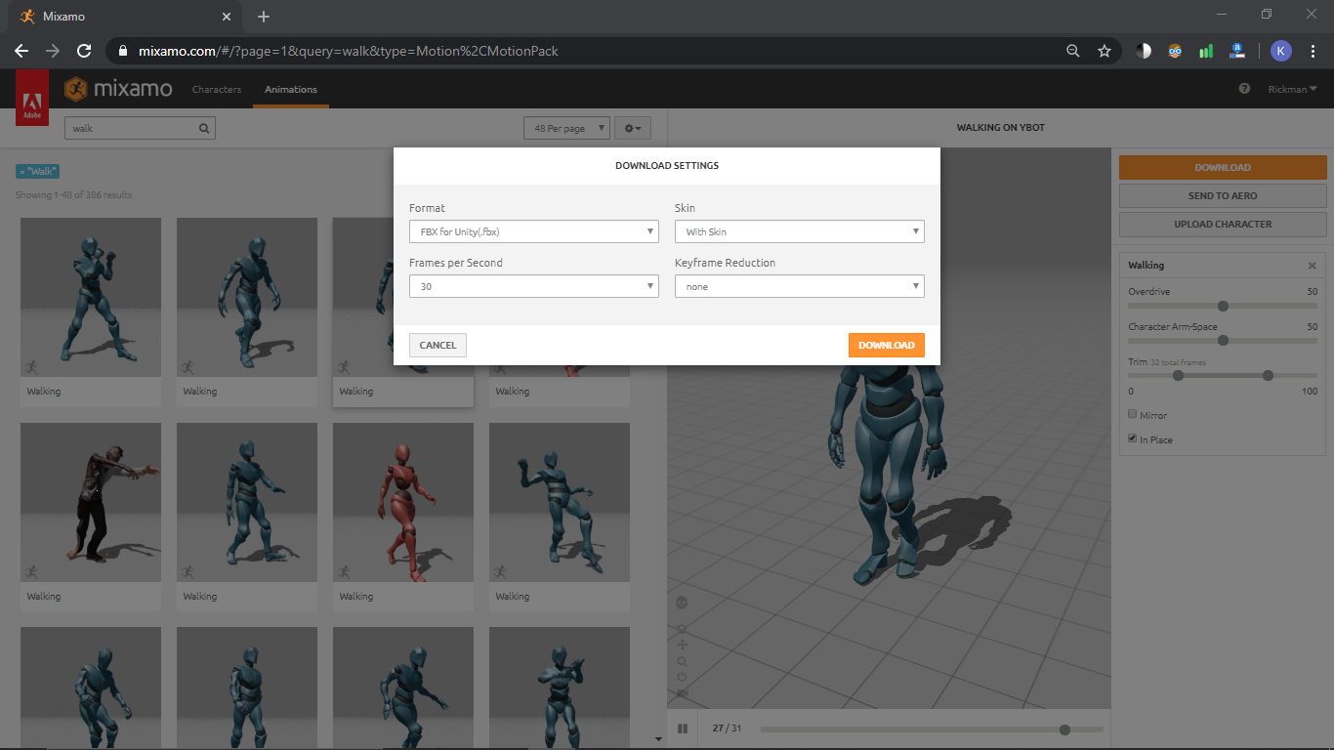1334x750 pixels.
Task: Toggle the In Place checkbox
Action: click(x=1133, y=438)
